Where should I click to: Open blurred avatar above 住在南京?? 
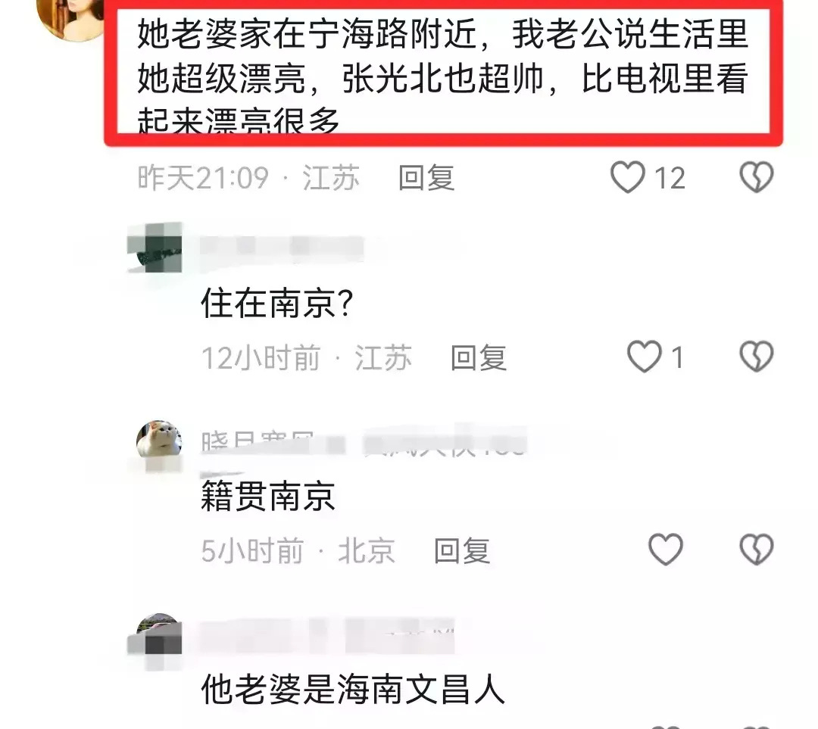(155, 248)
